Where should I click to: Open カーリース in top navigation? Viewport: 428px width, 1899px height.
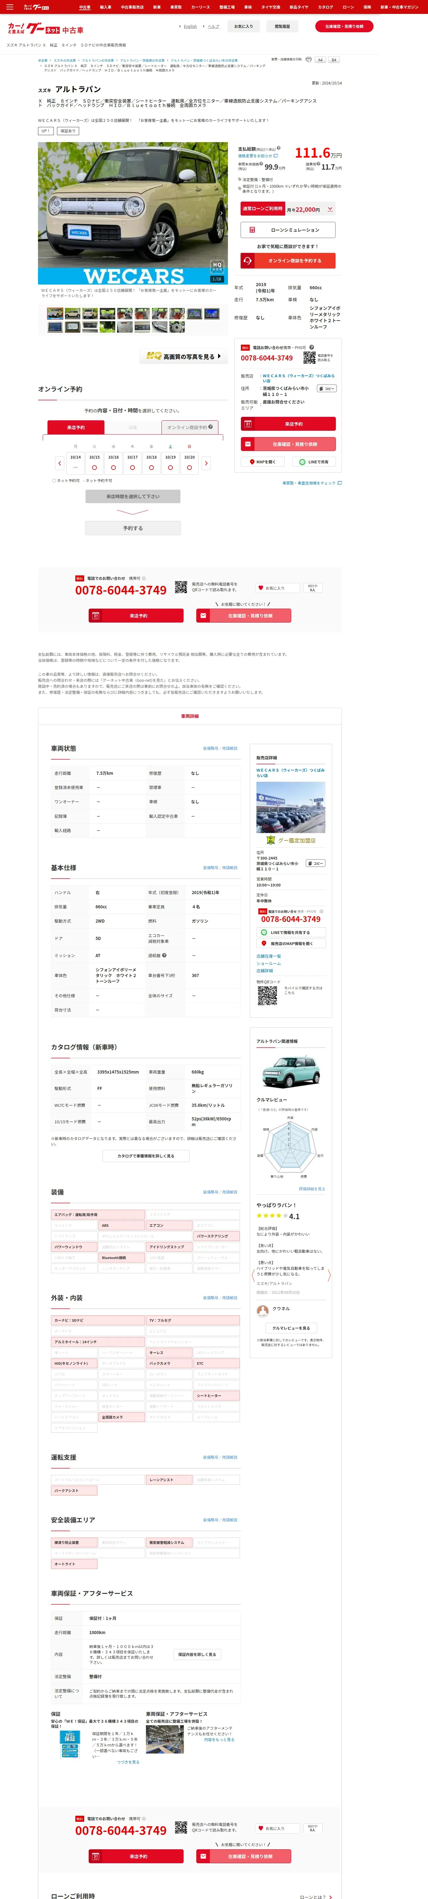coord(201,7)
